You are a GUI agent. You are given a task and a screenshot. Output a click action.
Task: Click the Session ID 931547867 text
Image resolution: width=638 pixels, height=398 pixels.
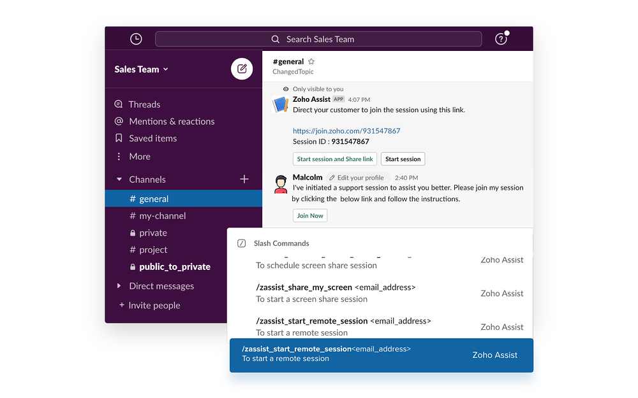pyautogui.click(x=330, y=141)
